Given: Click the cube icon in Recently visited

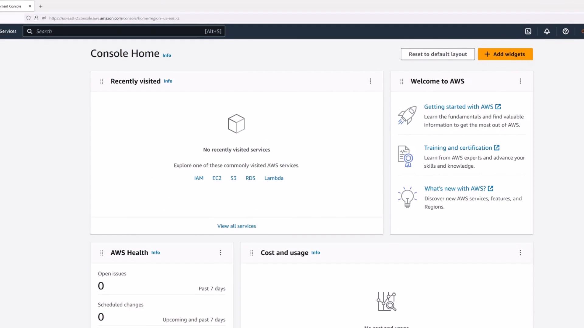Looking at the screenshot, I should tap(236, 124).
